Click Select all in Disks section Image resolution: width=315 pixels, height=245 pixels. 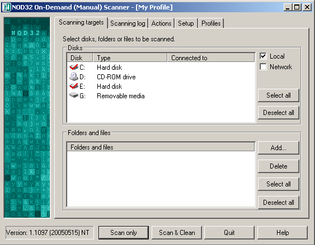click(279, 95)
